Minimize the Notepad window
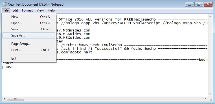 tap(190, 4)
